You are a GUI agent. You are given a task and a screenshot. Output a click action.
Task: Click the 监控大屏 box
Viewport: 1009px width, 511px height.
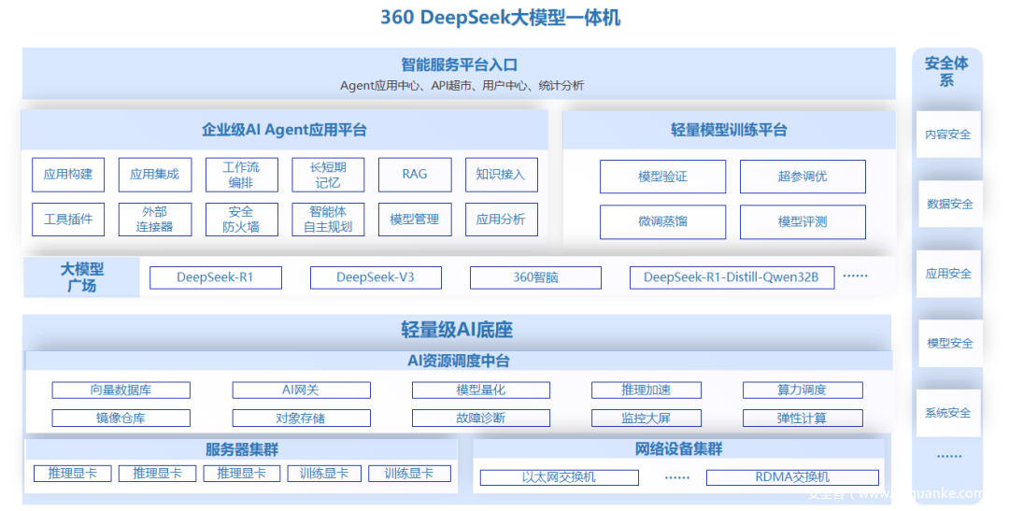click(x=646, y=418)
